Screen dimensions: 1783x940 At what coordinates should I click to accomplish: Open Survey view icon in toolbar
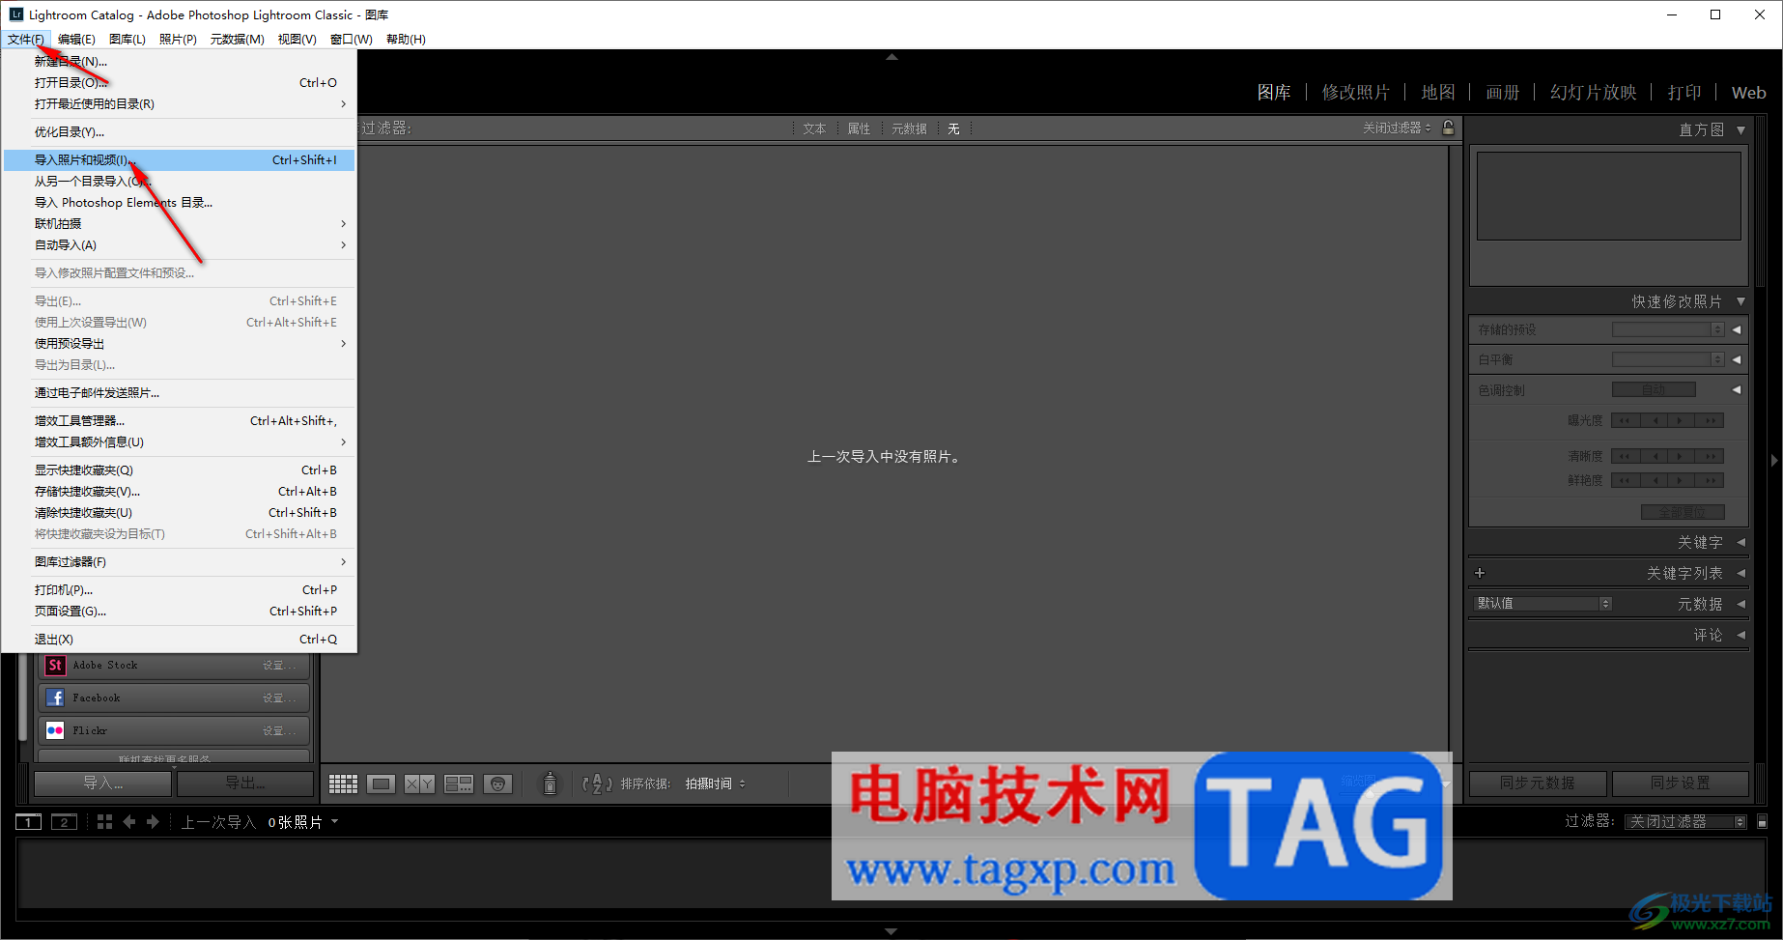tap(459, 783)
